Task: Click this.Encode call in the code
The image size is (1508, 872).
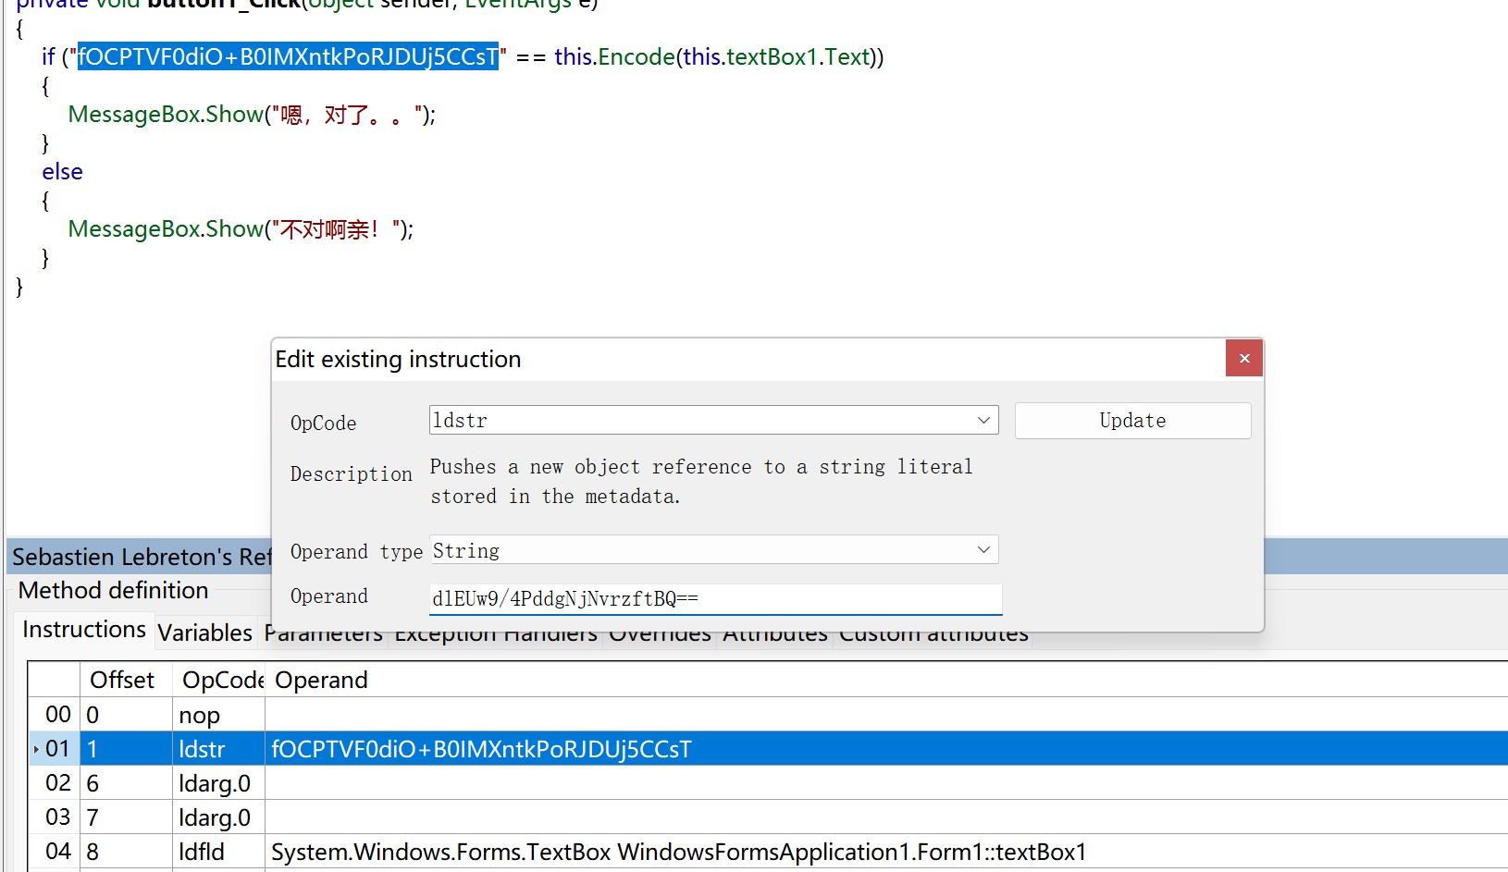Action: pos(614,56)
